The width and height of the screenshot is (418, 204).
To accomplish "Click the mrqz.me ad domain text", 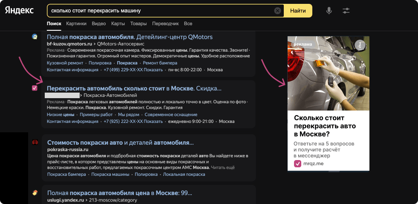I will click(x=313, y=163).
